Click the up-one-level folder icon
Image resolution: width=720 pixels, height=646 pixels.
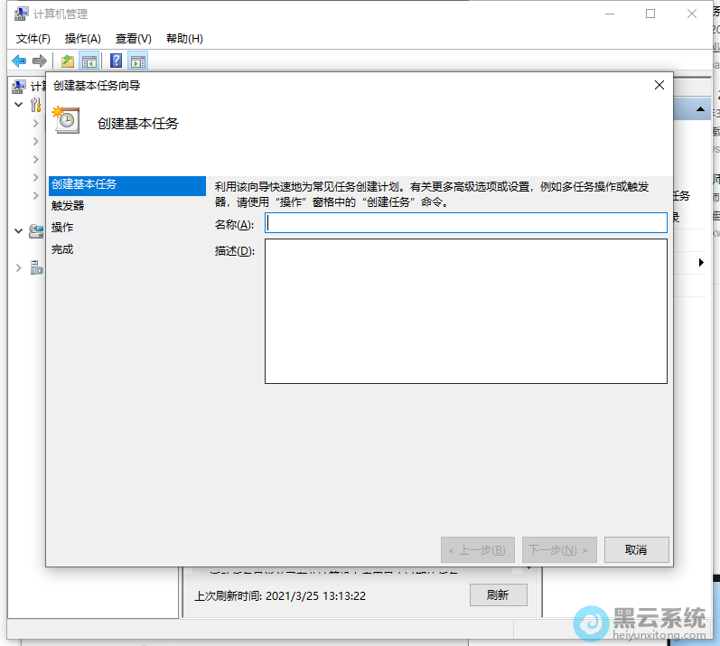tap(67, 61)
